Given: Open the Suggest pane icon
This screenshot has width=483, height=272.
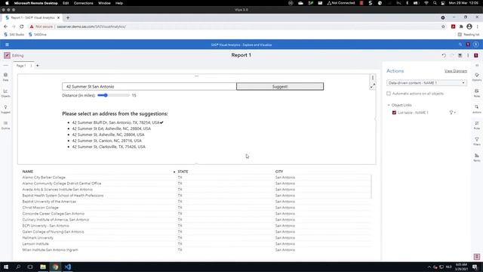Looking at the screenshot, I should coord(5,109).
